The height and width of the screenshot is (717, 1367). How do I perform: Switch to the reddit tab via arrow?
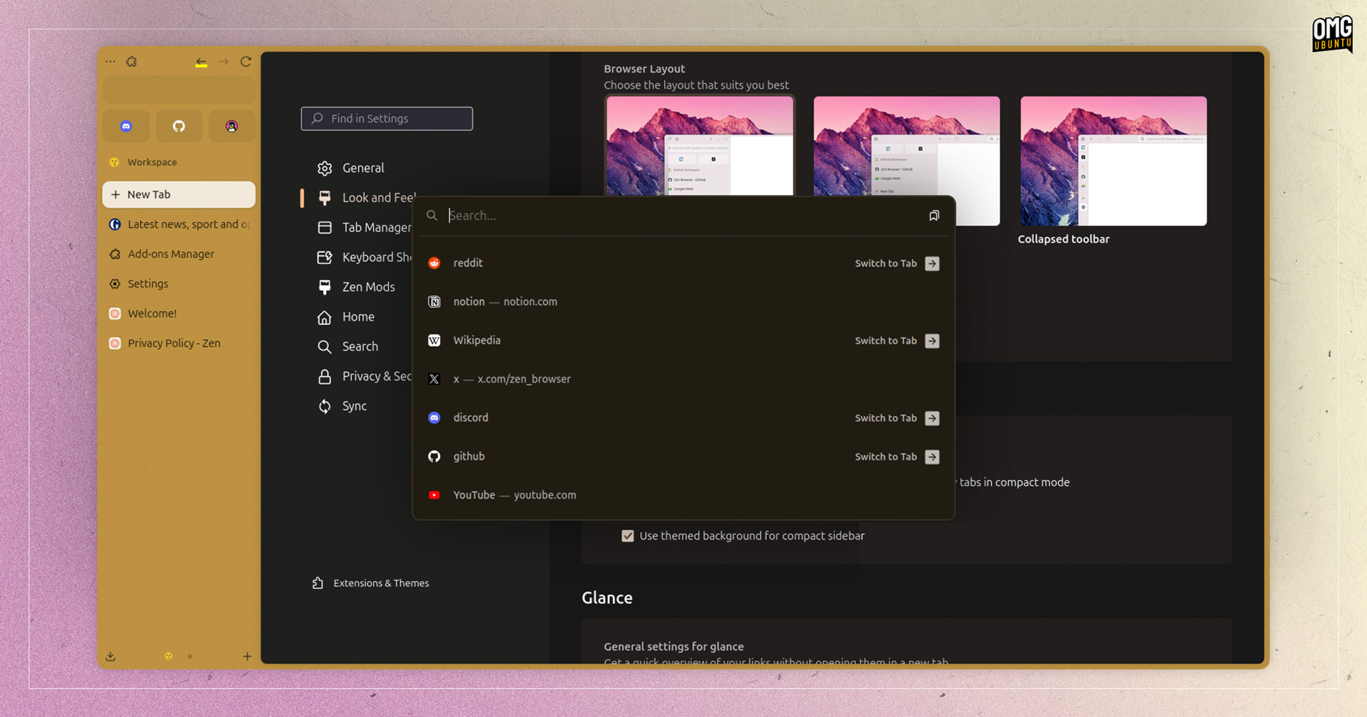932,264
